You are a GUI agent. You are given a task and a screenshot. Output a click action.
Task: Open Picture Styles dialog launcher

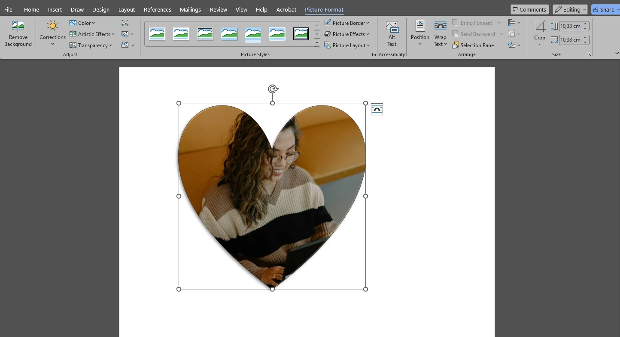coord(374,54)
